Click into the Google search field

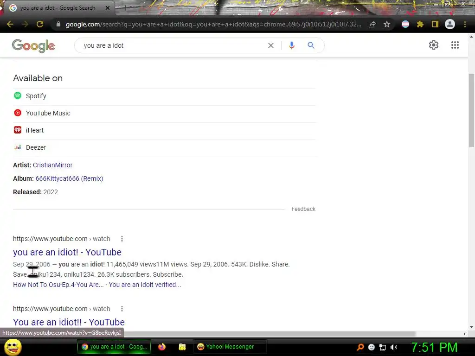pyautogui.click(x=173, y=45)
